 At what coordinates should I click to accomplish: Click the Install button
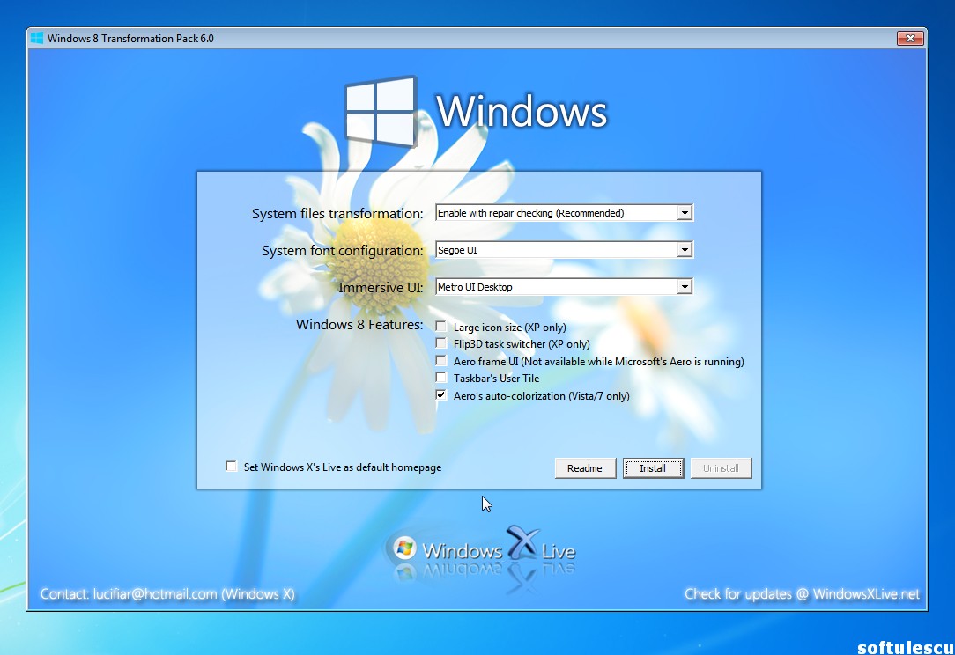click(653, 468)
